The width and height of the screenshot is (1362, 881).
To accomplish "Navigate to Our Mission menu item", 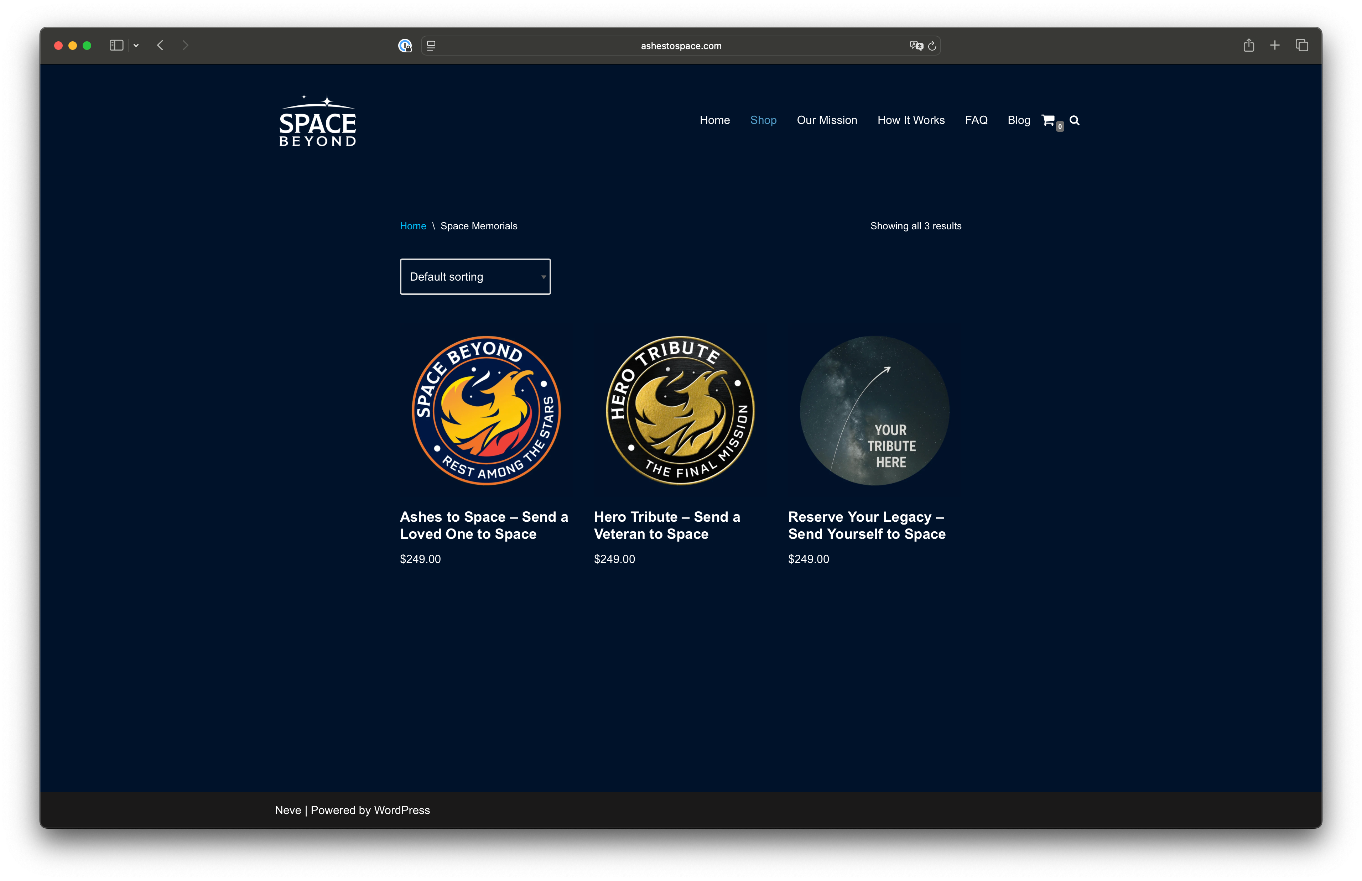I will (827, 120).
